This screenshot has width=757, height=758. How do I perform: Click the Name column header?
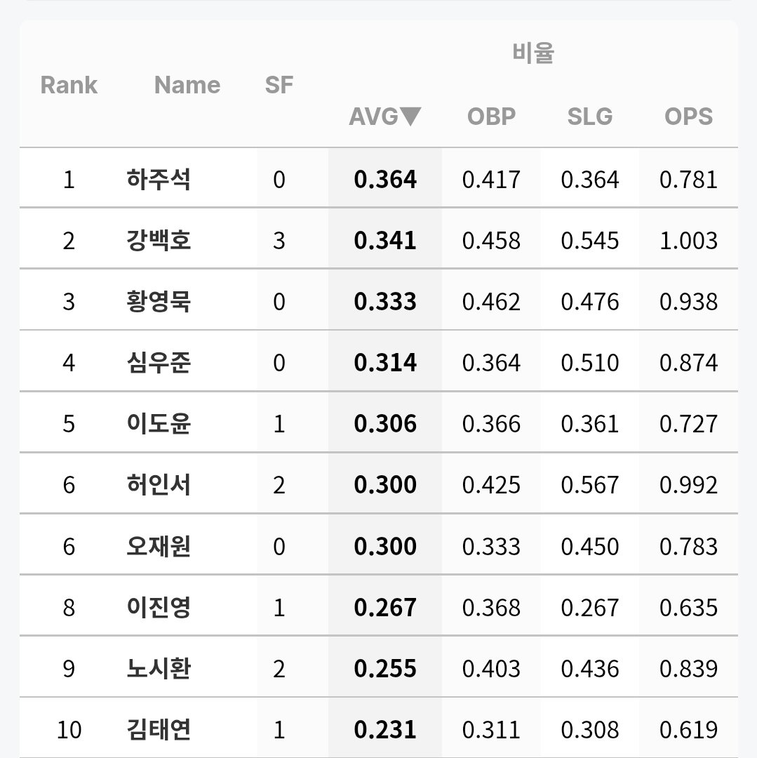point(187,85)
